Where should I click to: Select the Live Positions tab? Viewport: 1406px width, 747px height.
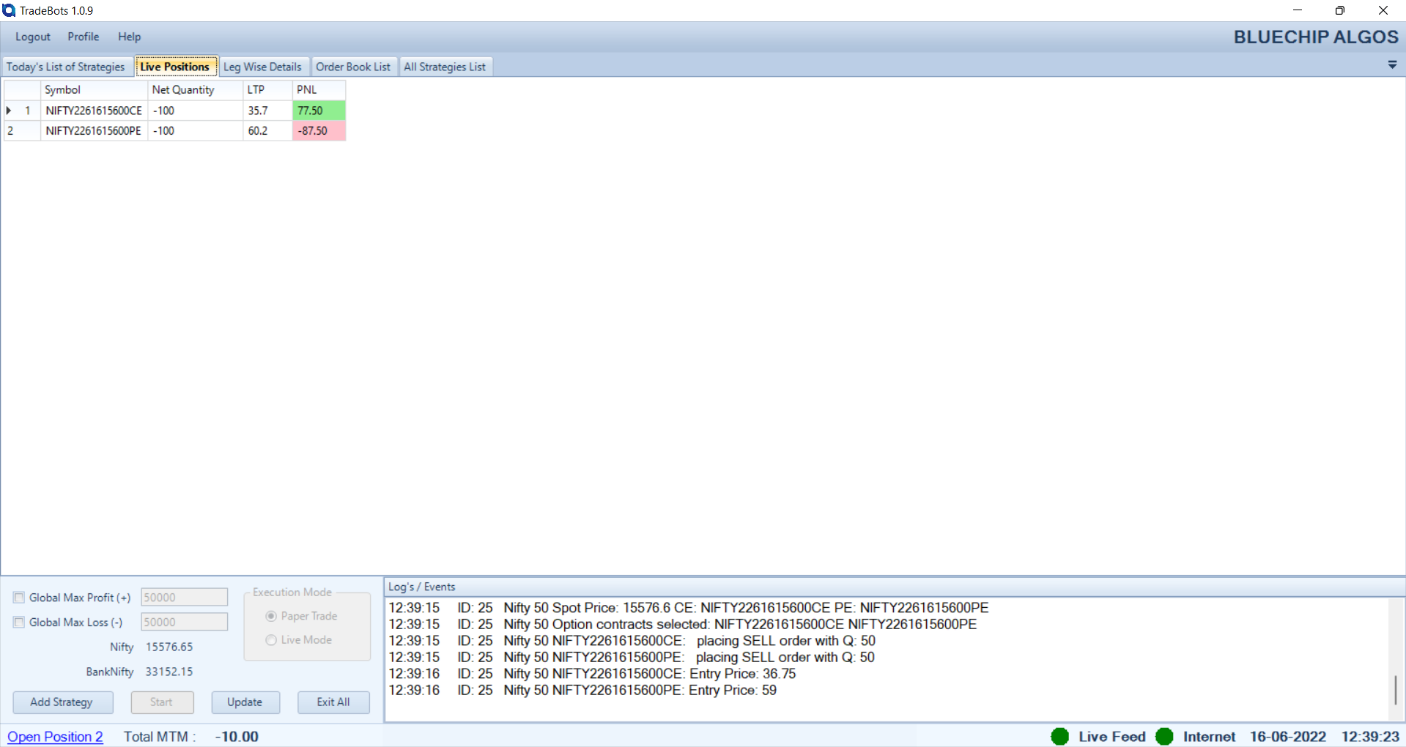(175, 67)
